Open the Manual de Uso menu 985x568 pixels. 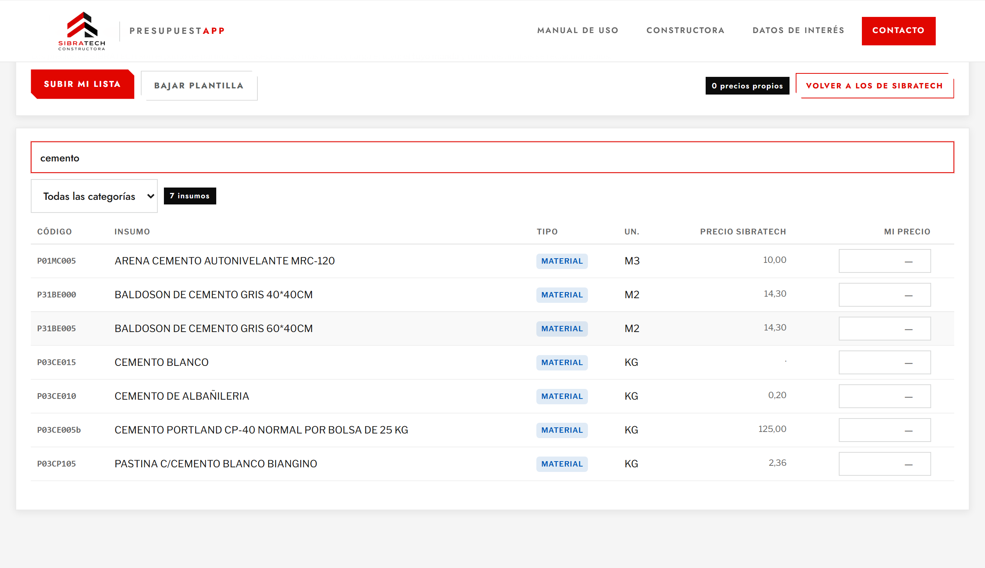[x=578, y=30]
